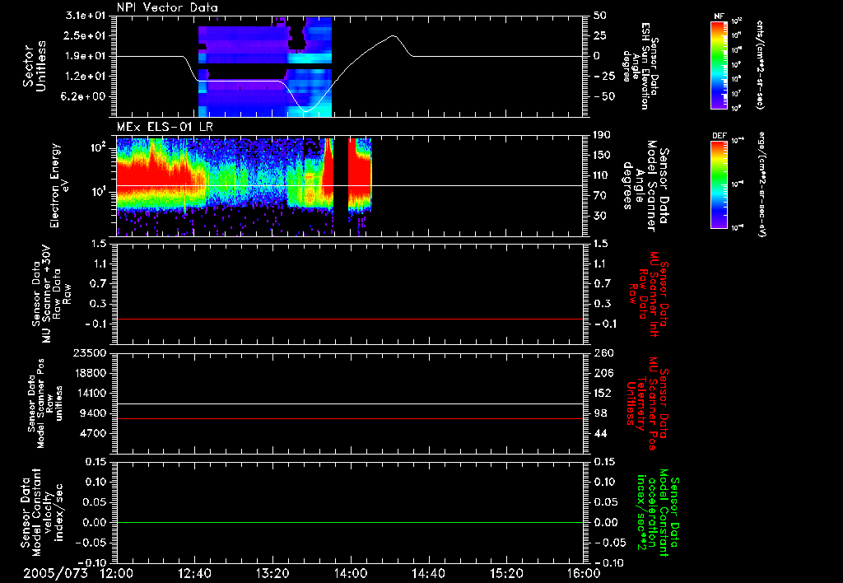Screen dimensions: 843x583
Task: Click the NF color bar legend
Action: point(719,64)
